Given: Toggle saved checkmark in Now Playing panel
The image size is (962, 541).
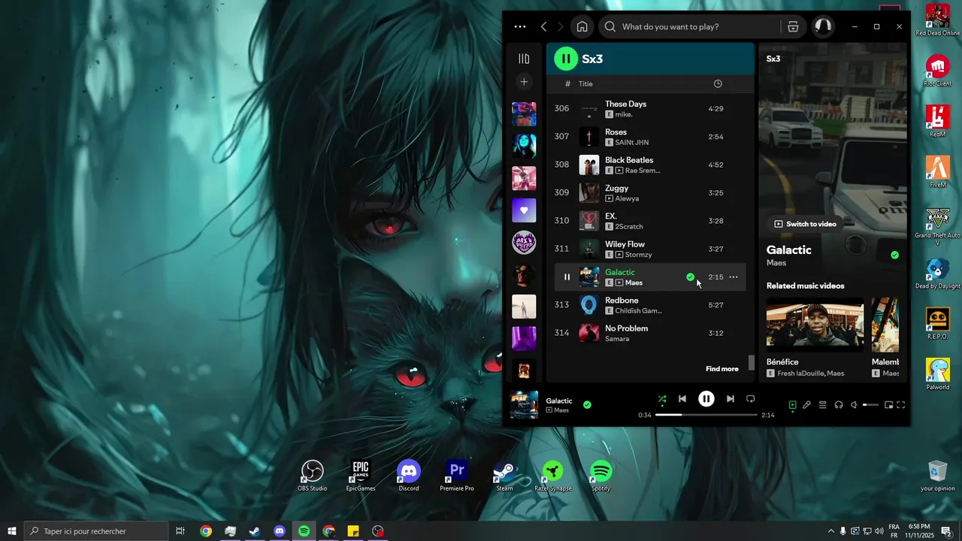Looking at the screenshot, I should (894, 255).
